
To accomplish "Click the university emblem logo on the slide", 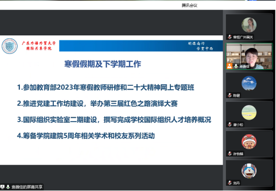I will pos(9,46).
